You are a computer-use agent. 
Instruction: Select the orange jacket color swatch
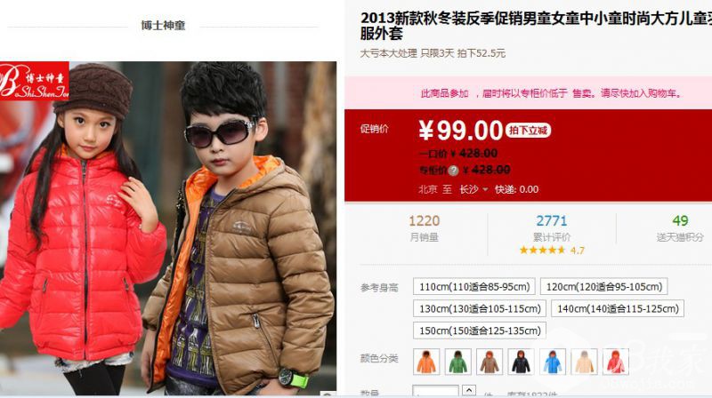[x=426, y=362]
